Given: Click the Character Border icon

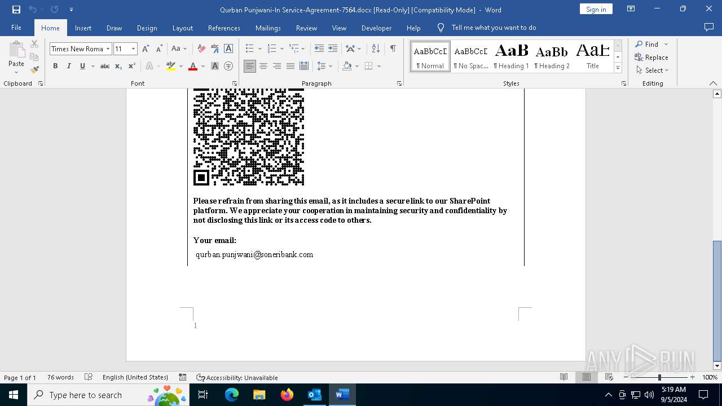Looking at the screenshot, I should (x=228, y=49).
